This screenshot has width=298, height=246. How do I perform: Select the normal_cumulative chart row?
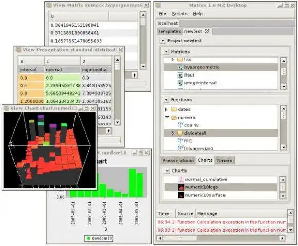click(220, 179)
